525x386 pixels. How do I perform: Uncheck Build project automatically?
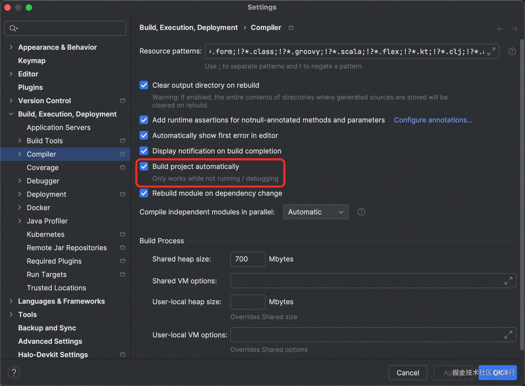tap(144, 167)
